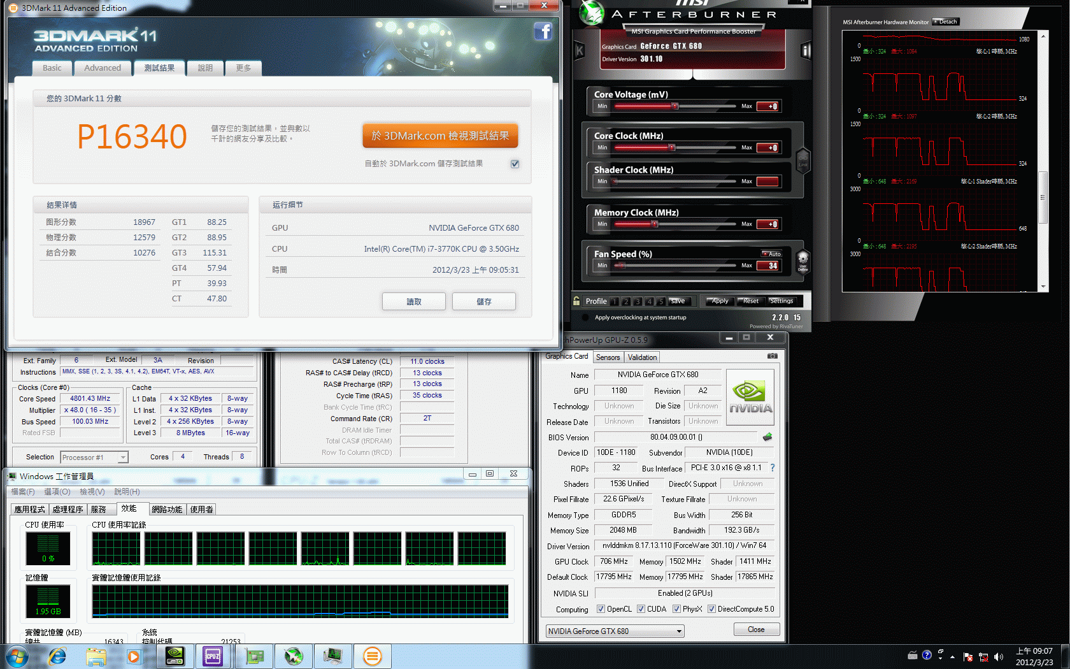This screenshot has width=1070, height=669.
Task: Click the volume speaker tray icon
Action: pyautogui.click(x=998, y=656)
